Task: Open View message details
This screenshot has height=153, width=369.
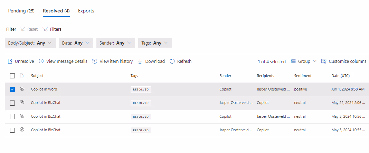Action: tap(63, 61)
